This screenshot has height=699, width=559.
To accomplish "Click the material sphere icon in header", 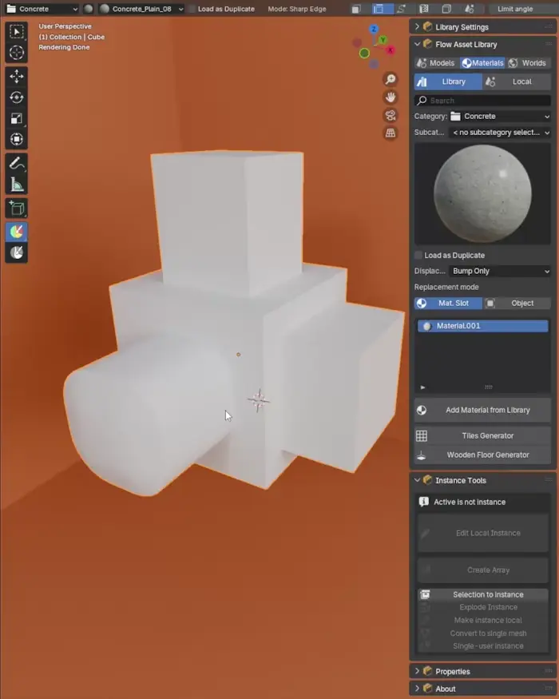I will click(89, 9).
